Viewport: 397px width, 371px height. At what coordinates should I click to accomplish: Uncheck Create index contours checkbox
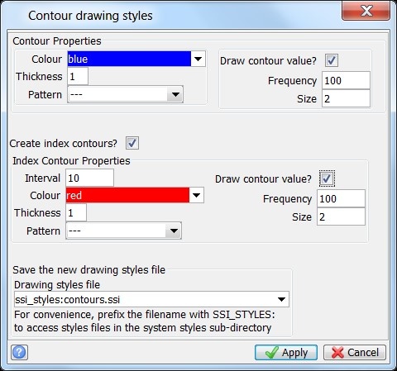[132, 143]
